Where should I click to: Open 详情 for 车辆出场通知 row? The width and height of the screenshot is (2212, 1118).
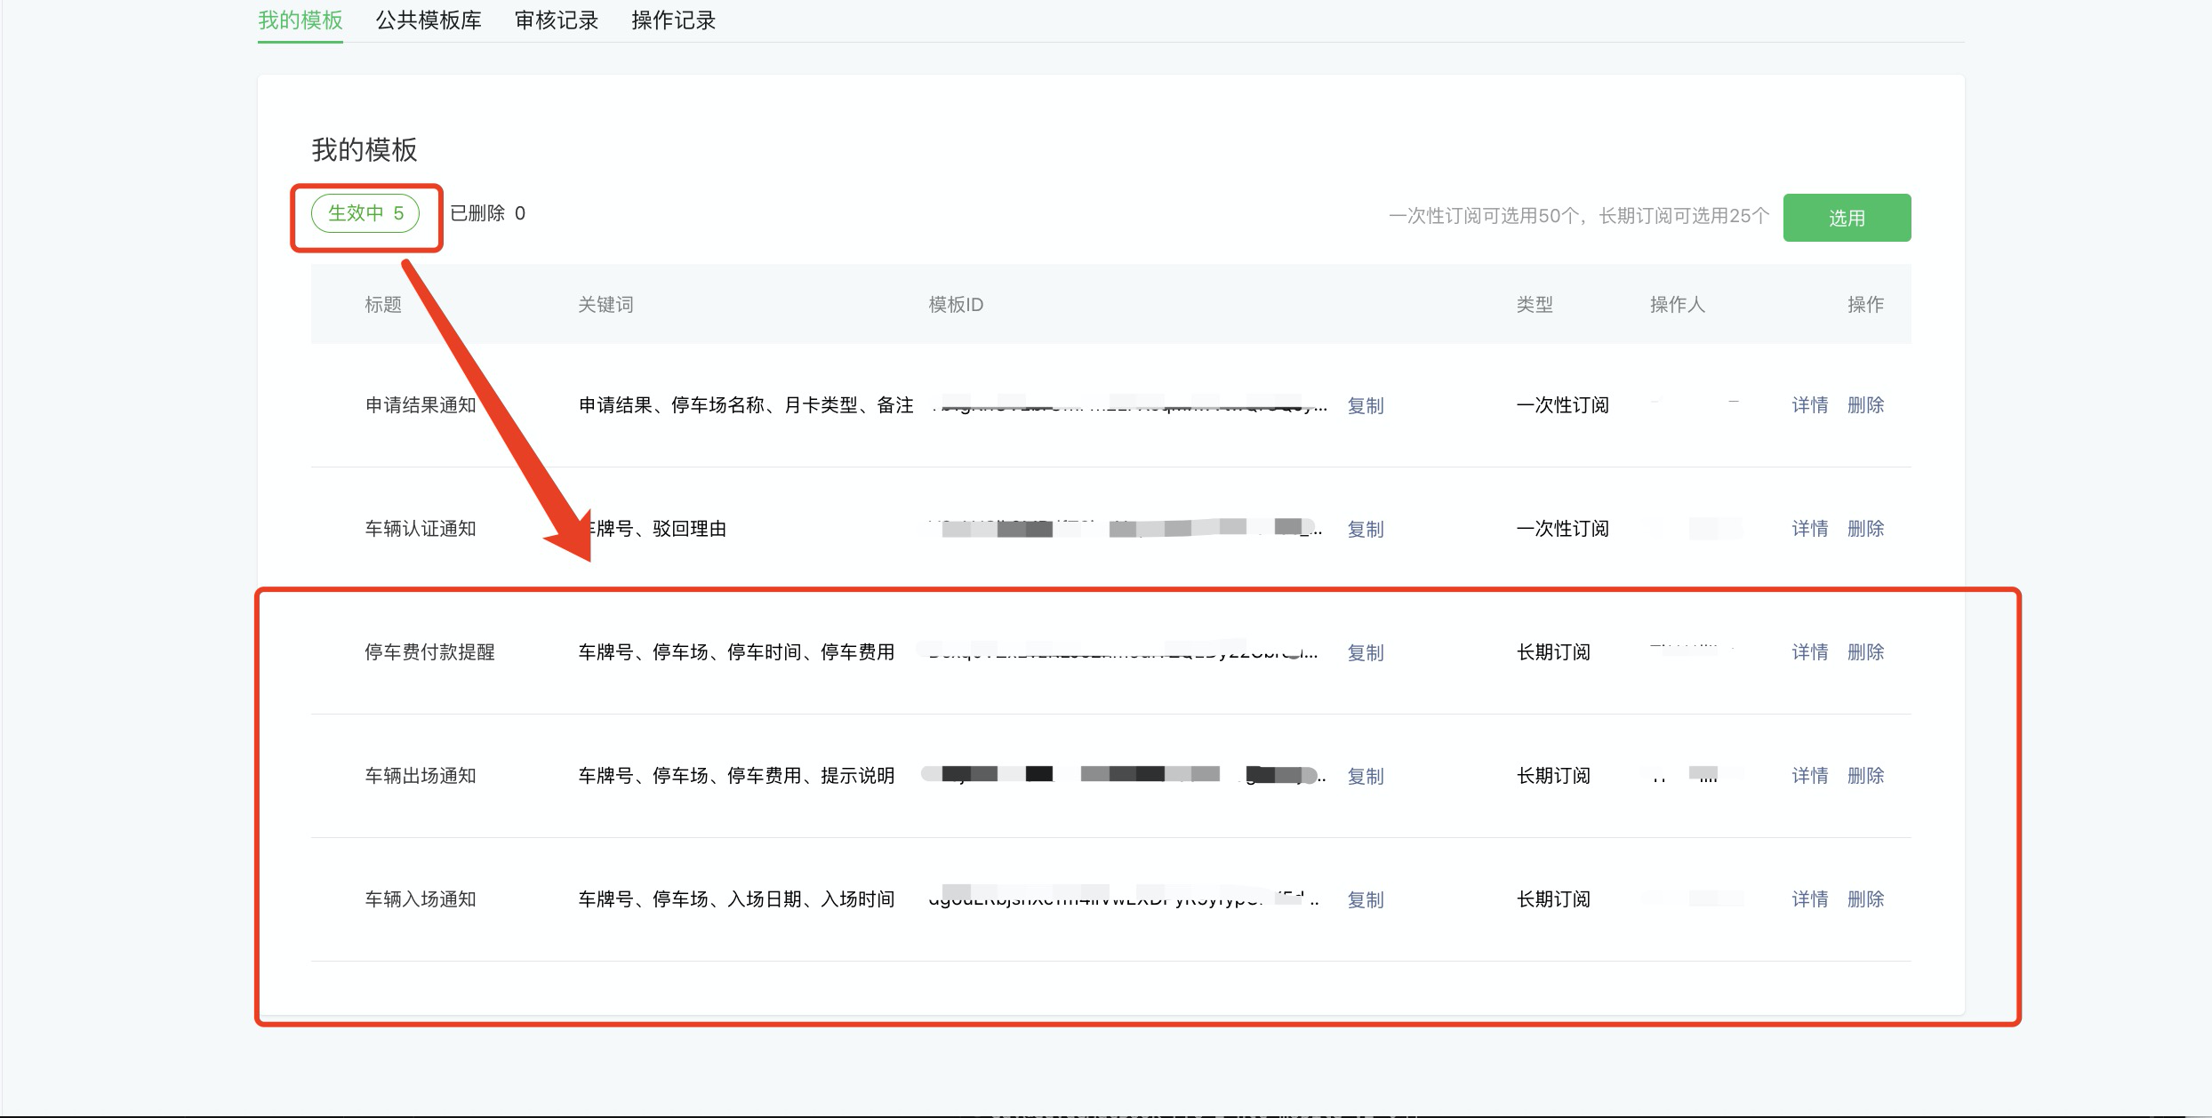[x=1809, y=776]
